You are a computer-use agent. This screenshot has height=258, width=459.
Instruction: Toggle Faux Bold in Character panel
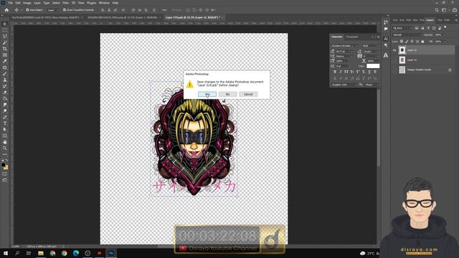coord(335,72)
